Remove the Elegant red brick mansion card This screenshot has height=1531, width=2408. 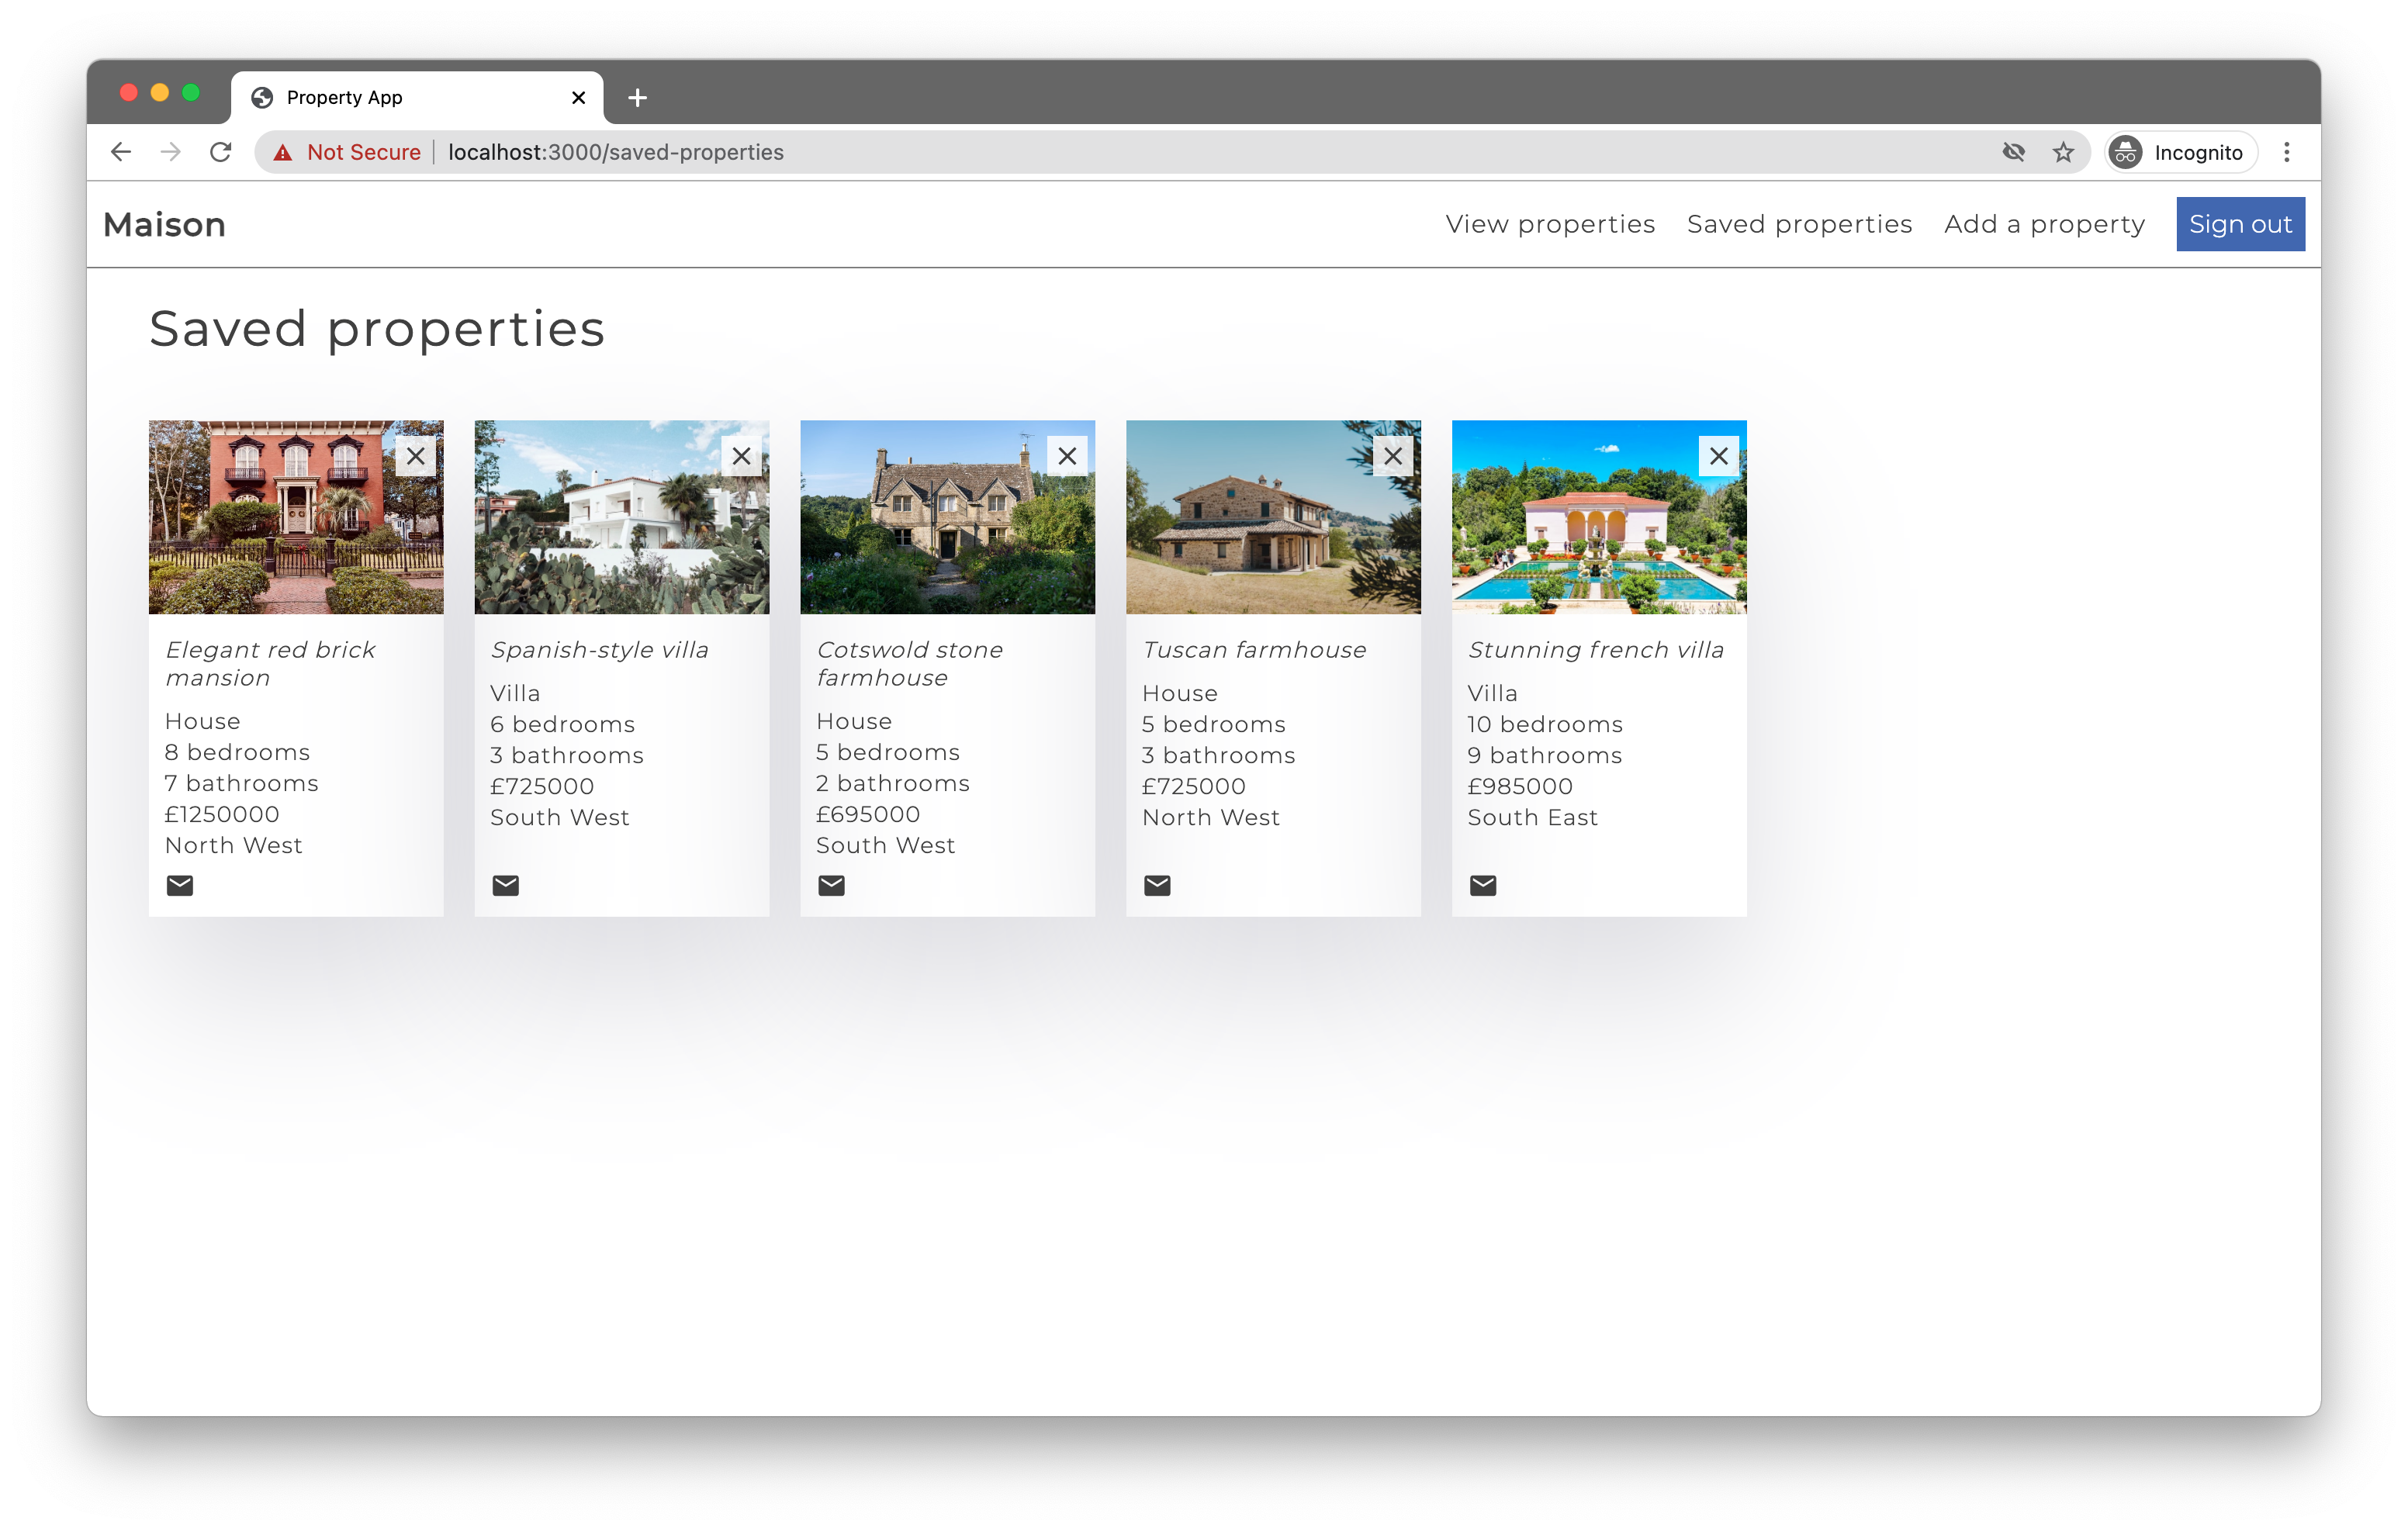[416, 456]
